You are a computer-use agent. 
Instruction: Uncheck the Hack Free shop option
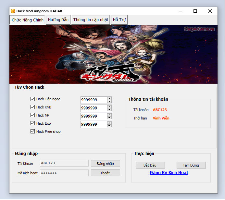[x=32, y=131]
